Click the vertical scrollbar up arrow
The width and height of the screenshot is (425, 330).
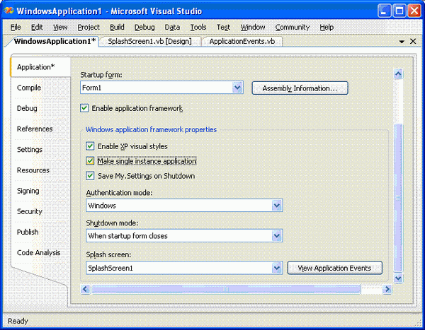pos(398,74)
